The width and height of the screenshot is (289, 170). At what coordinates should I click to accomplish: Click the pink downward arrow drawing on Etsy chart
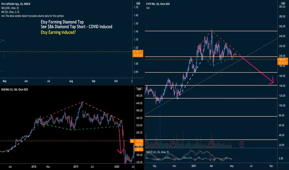coord(258,70)
